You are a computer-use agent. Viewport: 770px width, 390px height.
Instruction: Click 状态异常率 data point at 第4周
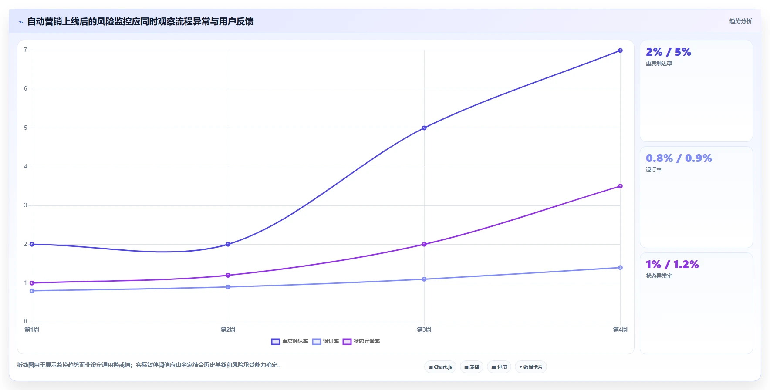tap(620, 186)
